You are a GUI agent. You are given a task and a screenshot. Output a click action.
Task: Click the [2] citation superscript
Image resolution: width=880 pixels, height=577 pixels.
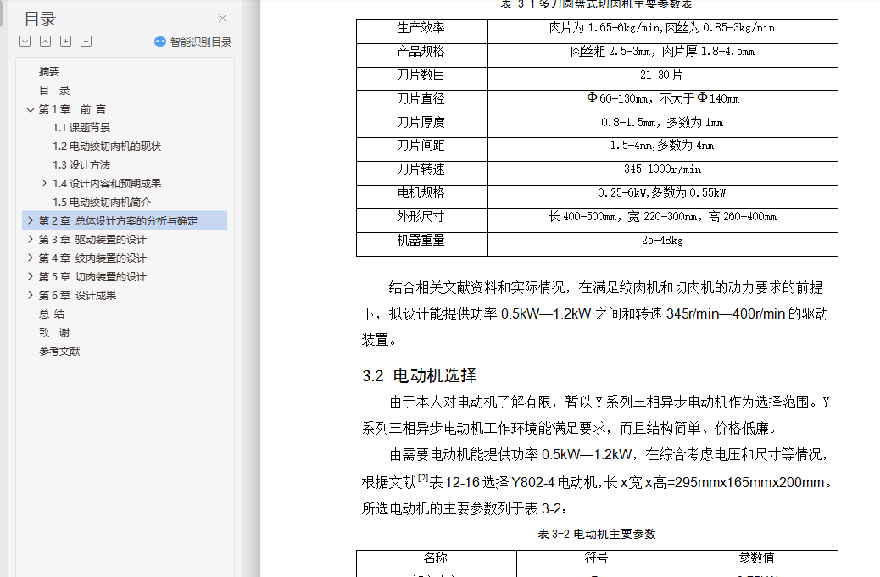point(422,479)
